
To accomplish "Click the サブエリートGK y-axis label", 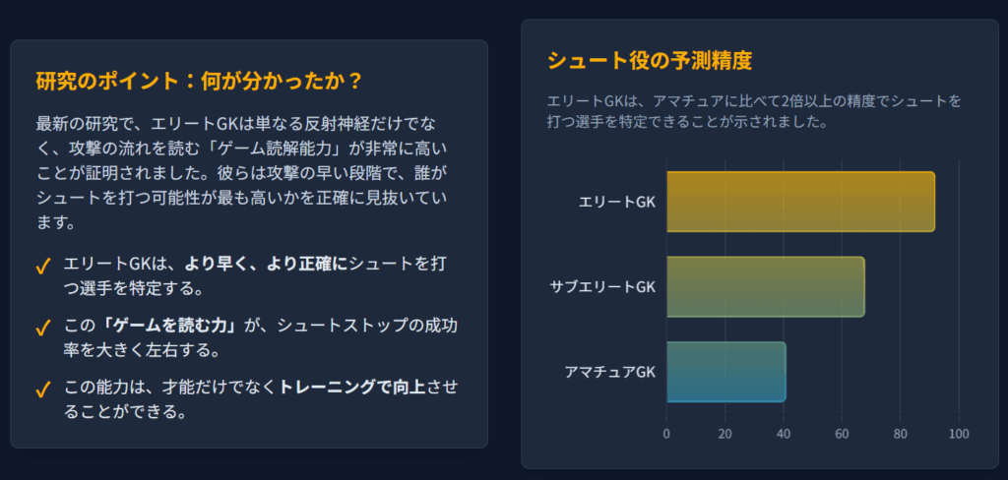I will click(x=602, y=286).
